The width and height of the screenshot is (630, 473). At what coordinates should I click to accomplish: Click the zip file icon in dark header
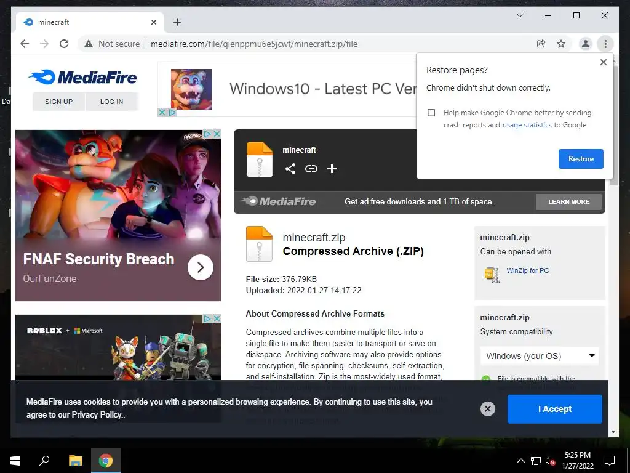click(x=260, y=160)
